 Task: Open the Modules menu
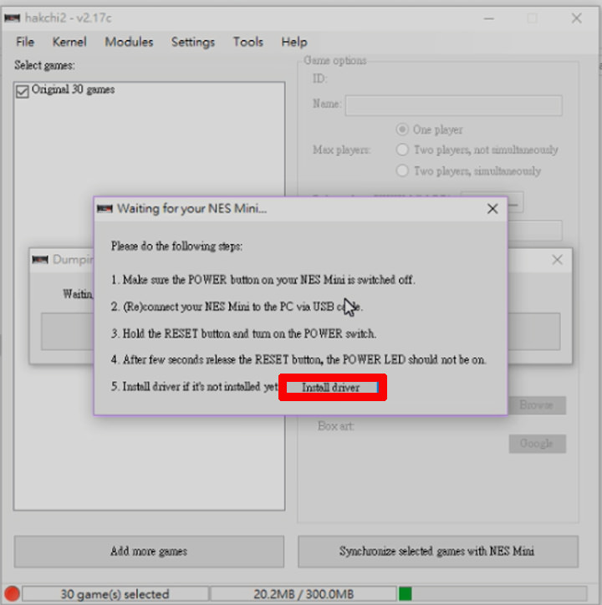(x=129, y=42)
